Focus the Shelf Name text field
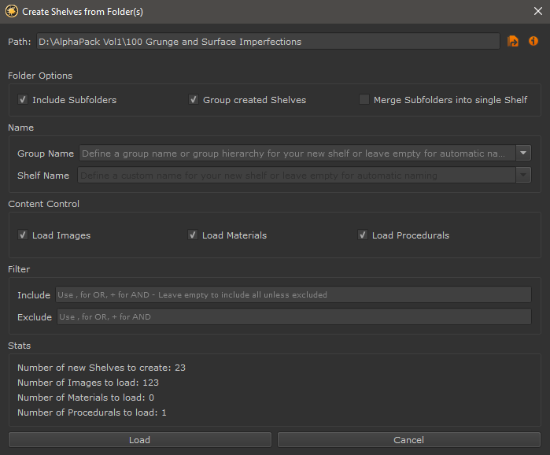This screenshot has width=550, height=455. 296,176
